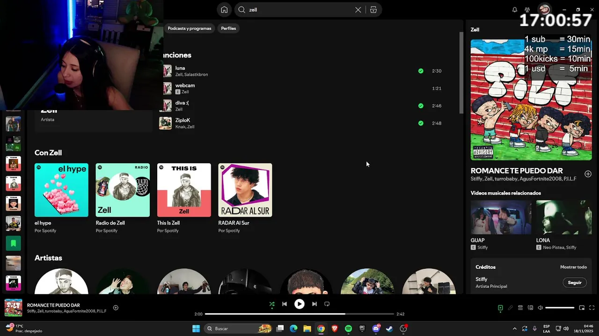Viewport: 599px width, 336px height.
Task: Toggle saved checkmark for 'luna'
Action: coord(421,71)
